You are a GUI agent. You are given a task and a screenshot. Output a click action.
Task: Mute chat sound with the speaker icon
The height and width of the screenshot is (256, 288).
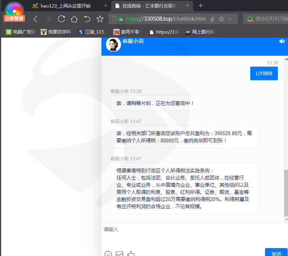282,41
